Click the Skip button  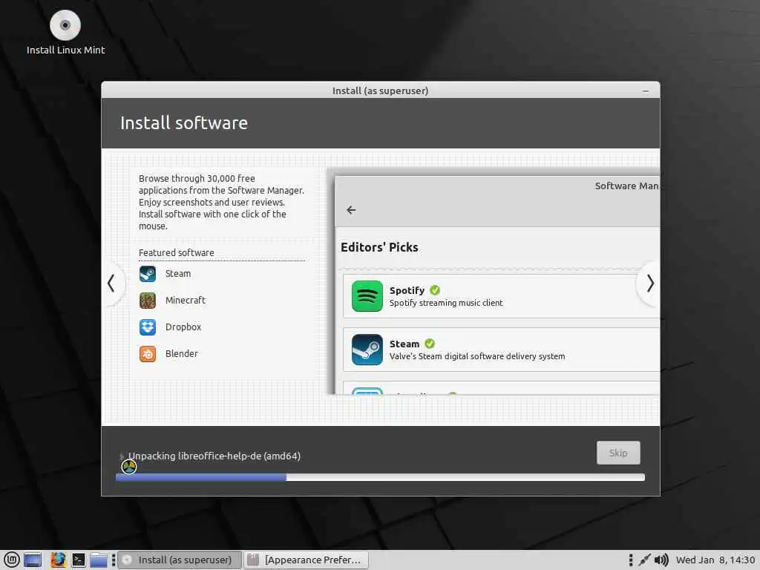[618, 453]
